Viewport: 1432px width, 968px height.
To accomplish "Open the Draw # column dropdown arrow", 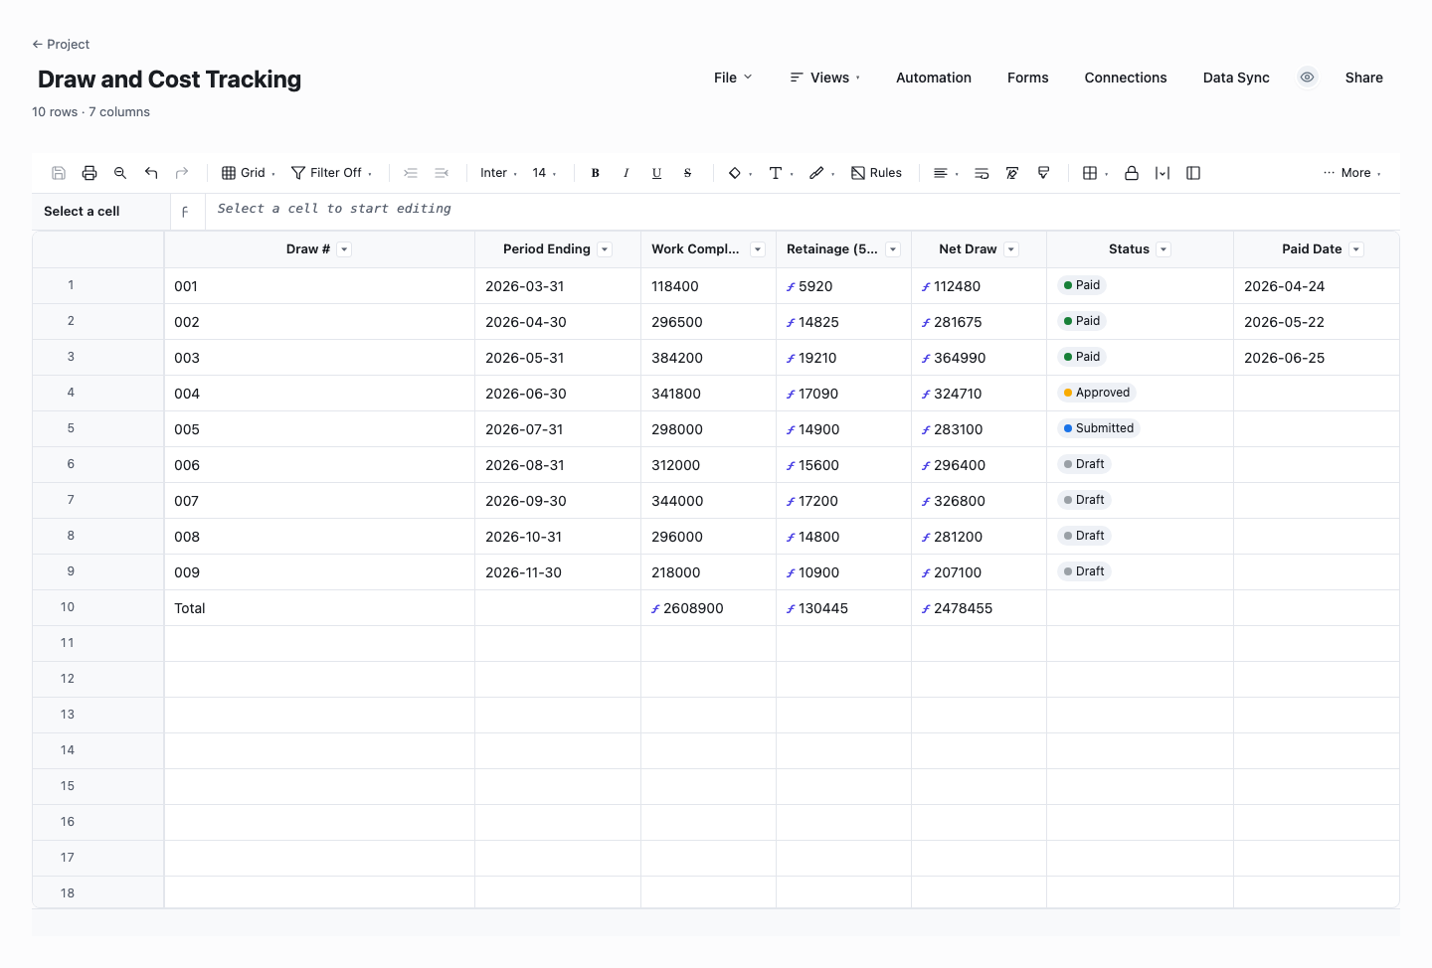I will (x=344, y=249).
